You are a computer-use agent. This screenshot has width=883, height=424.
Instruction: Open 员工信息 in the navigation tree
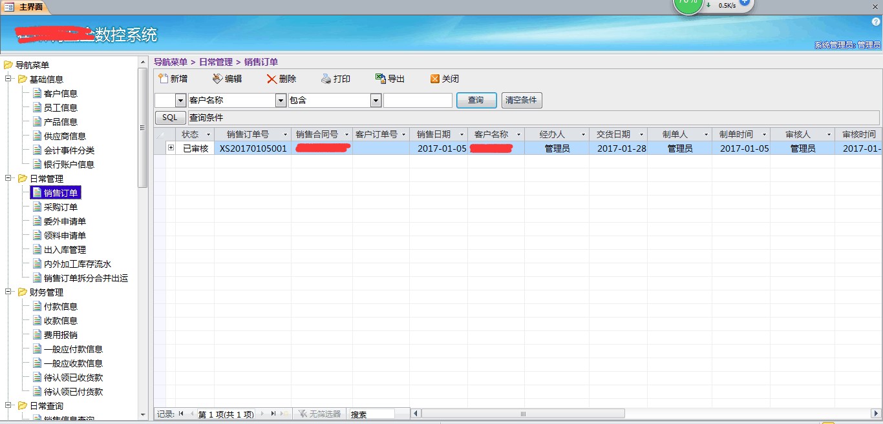tap(61, 108)
